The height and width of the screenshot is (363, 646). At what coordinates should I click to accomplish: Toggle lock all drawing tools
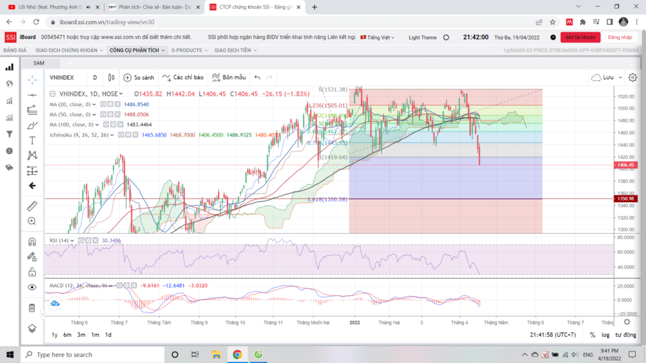click(32, 272)
